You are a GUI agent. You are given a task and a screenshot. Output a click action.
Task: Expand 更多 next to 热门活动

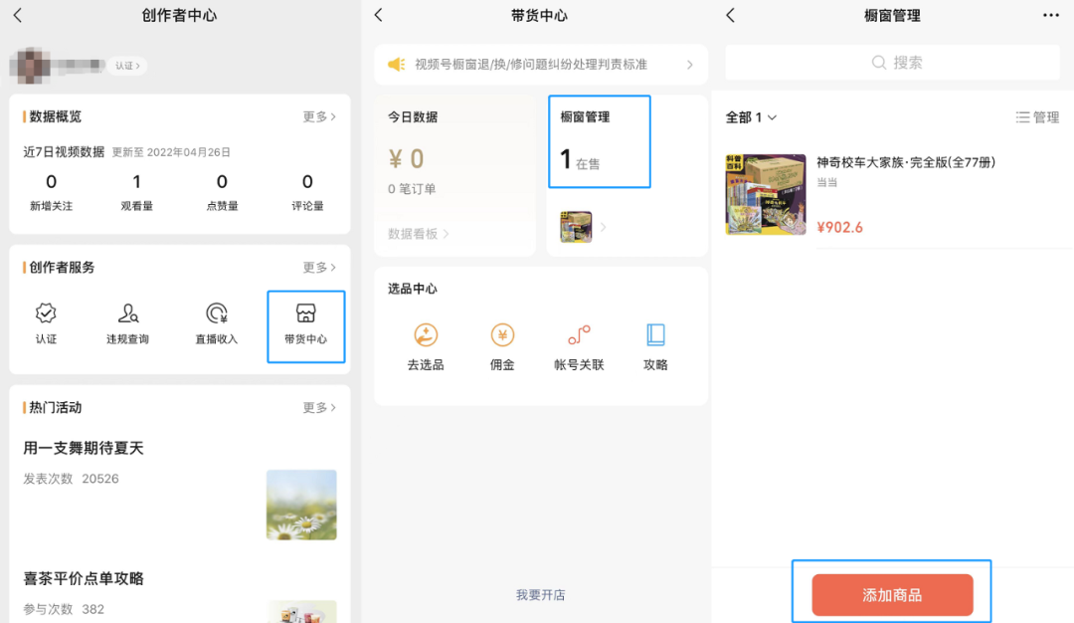click(x=319, y=407)
